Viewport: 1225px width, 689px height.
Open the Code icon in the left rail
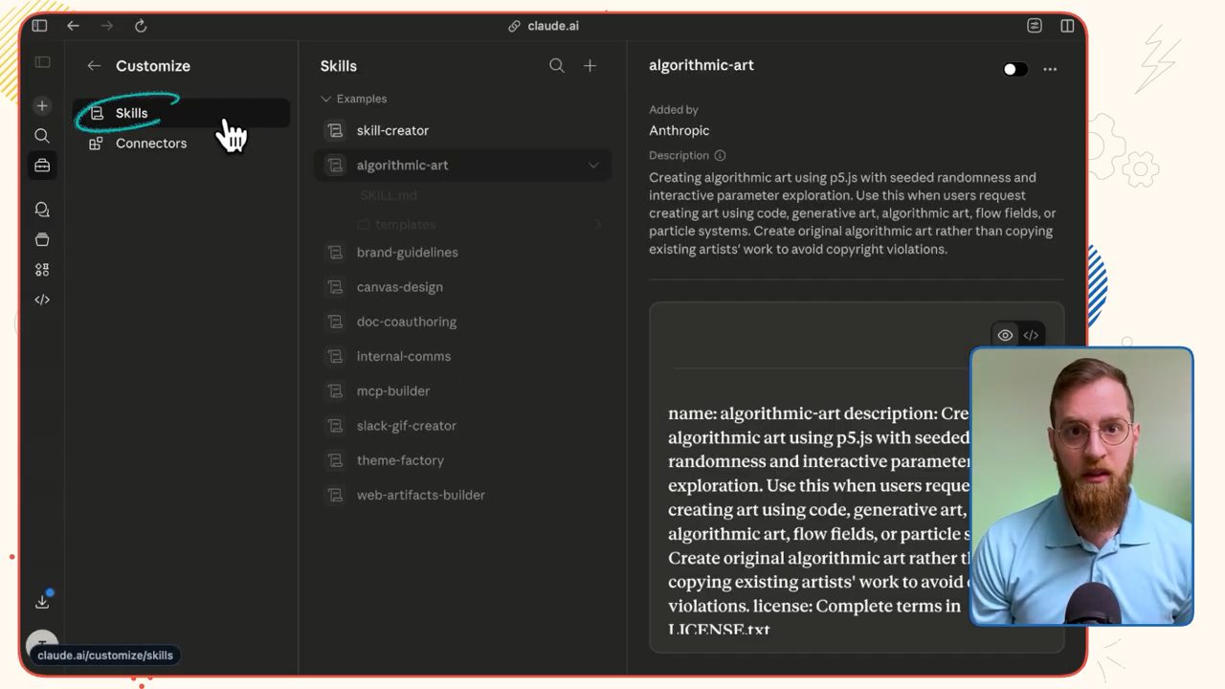(42, 300)
